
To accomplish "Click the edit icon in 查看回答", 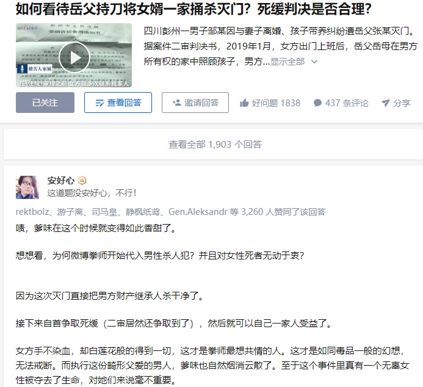I will [99, 103].
